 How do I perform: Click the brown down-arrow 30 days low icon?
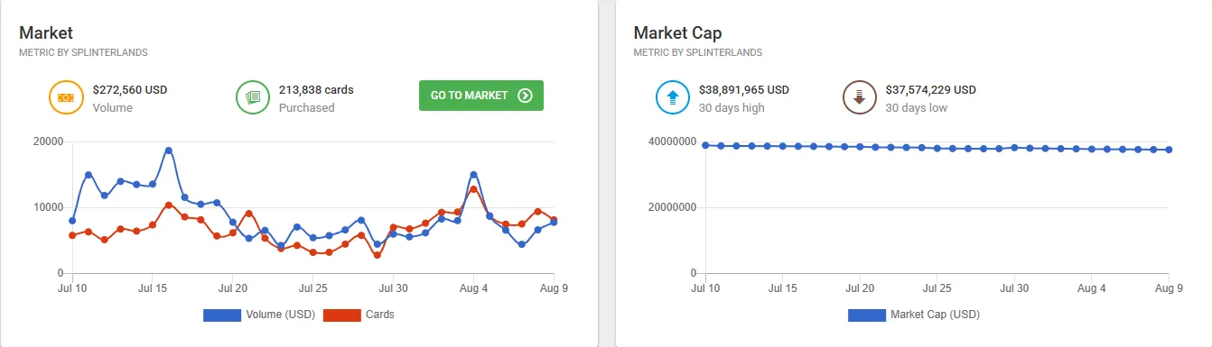pos(859,97)
